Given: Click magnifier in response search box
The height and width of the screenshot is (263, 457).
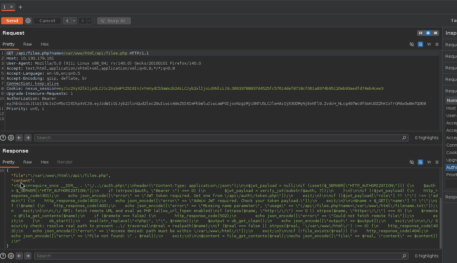Looking at the screenshot, I should [x=404, y=256].
